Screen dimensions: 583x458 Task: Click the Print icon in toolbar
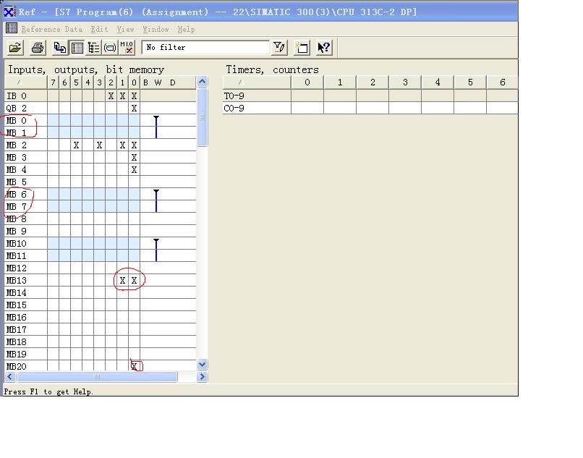[x=38, y=48]
